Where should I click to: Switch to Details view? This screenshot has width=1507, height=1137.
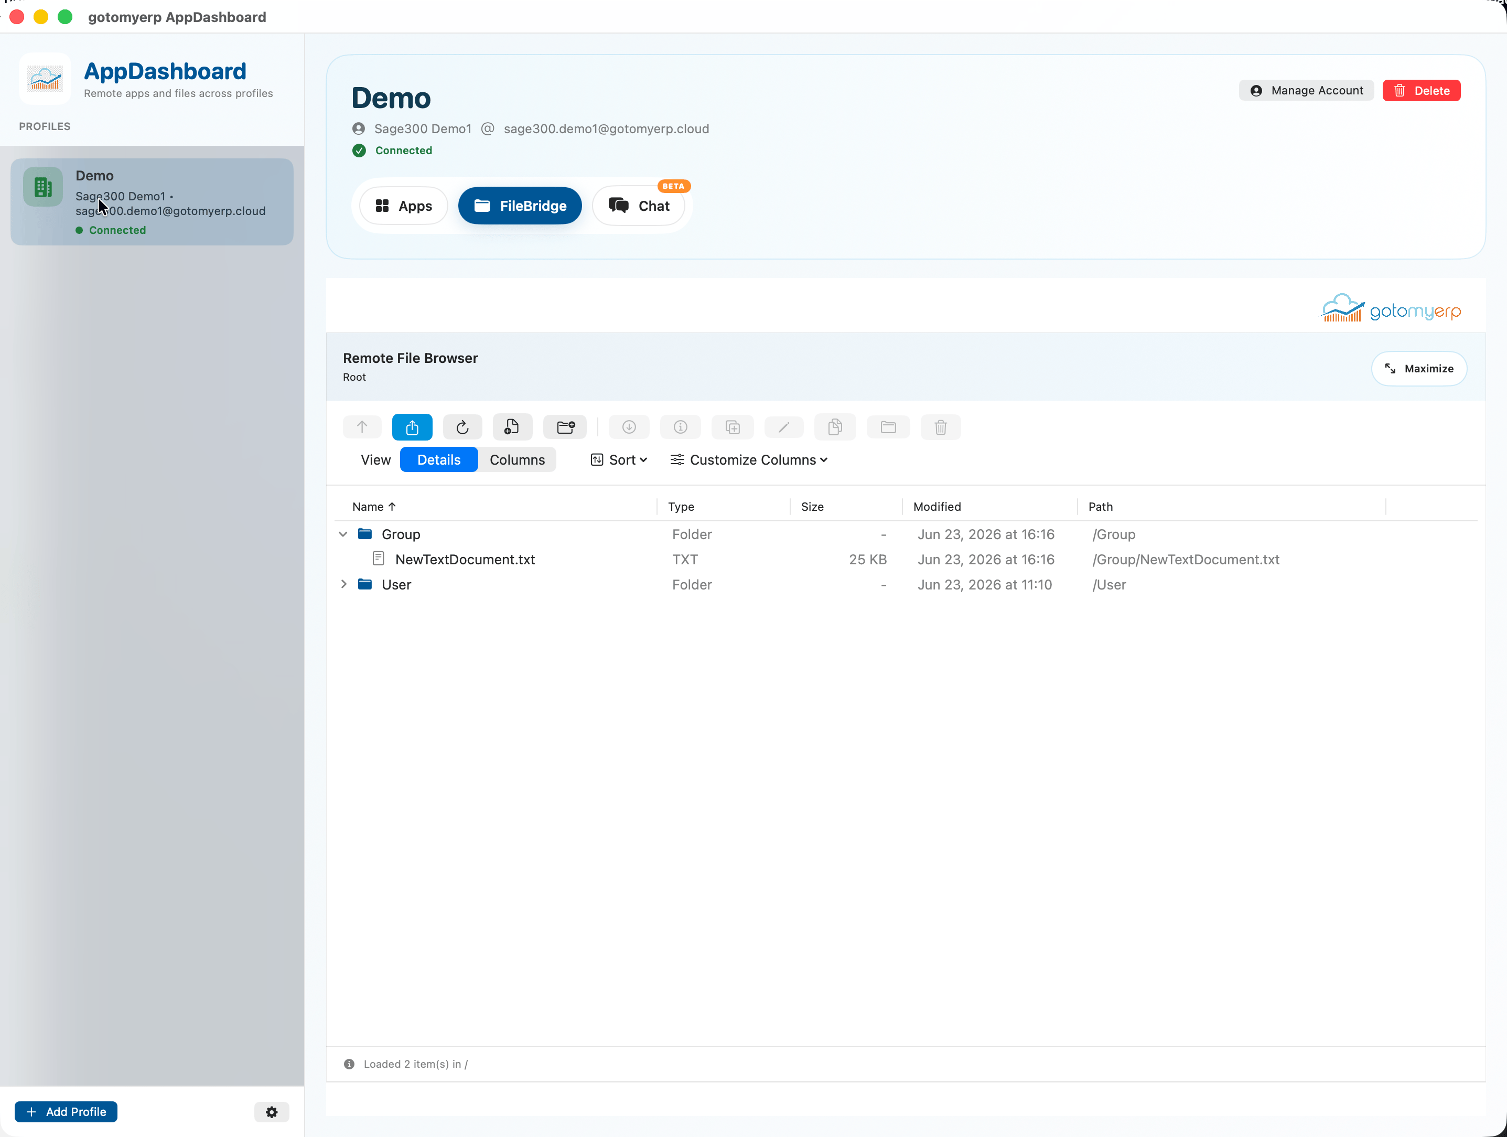439,460
